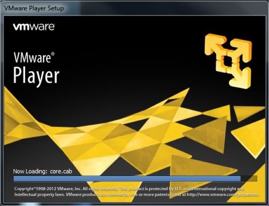Click the large VMware Player product name

(36, 70)
